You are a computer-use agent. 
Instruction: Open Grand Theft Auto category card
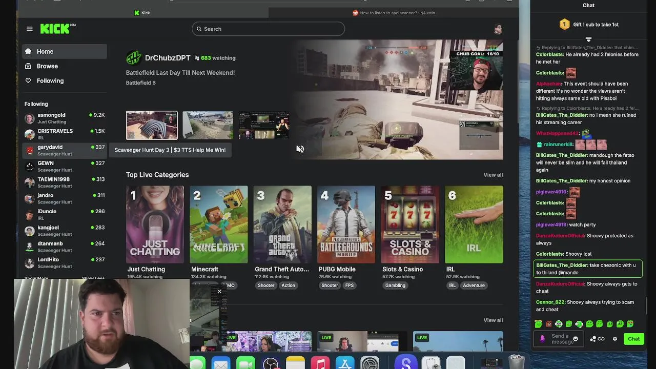[282, 224]
